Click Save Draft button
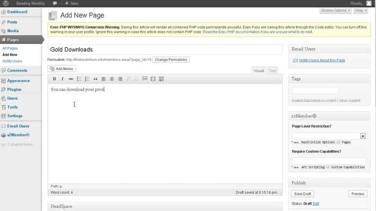Viewport: 376px width, 211px height. point(303,194)
